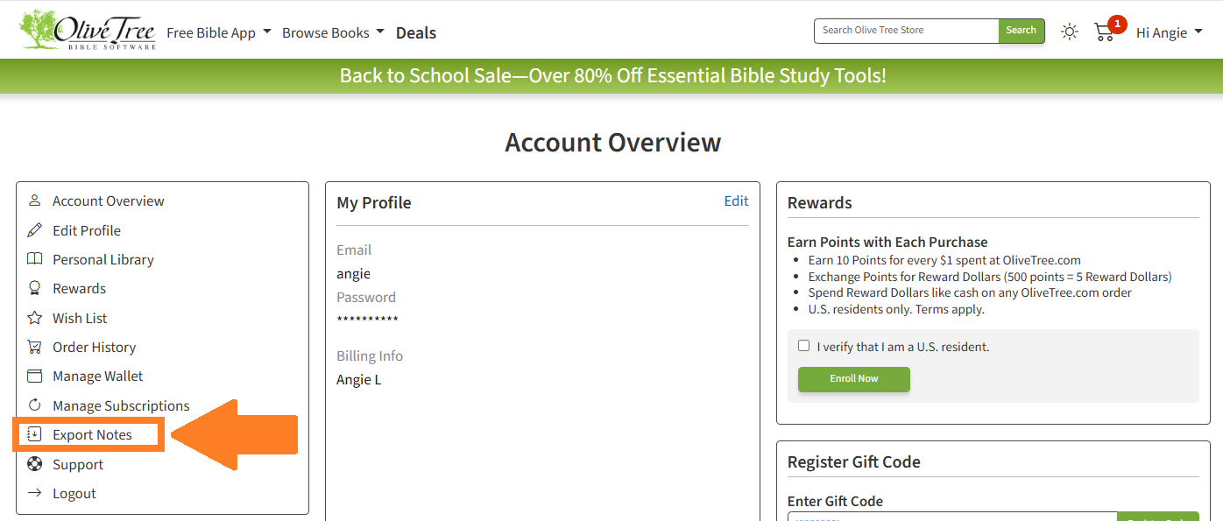Click the Personal Library book icon
The height and width of the screenshot is (521, 1223).
tap(35, 259)
